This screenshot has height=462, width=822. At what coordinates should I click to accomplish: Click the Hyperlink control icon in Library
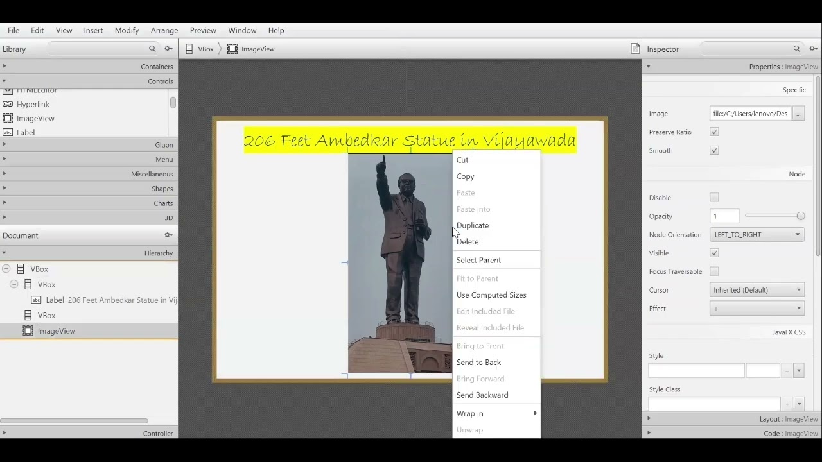point(8,104)
